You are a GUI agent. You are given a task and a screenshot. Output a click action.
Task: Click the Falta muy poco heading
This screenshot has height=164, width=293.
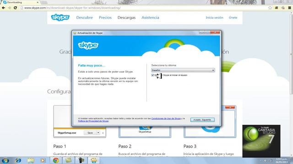pos(92,66)
